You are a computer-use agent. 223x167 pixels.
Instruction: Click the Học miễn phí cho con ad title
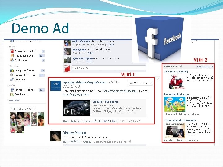[x=177, y=94]
